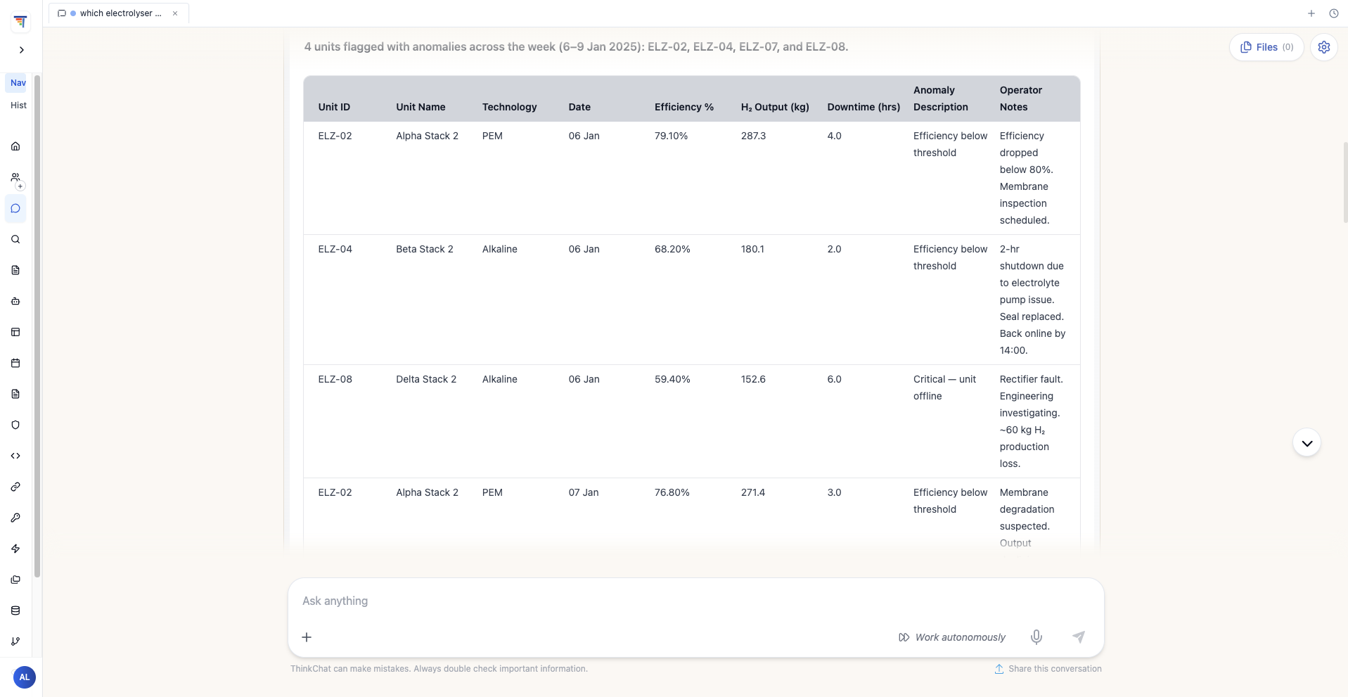Jump to bottom with the down-chevron button
Viewport: 1348px width, 697px height.
1307,443
